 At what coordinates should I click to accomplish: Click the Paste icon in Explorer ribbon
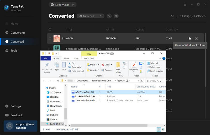click(64, 66)
